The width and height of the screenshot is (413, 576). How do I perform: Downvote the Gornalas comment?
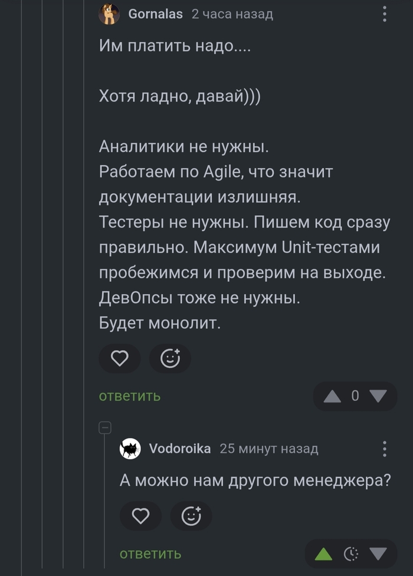click(378, 396)
